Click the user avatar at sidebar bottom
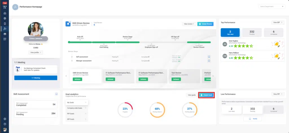This screenshot has width=289, height=133. (x=5, y=130)
